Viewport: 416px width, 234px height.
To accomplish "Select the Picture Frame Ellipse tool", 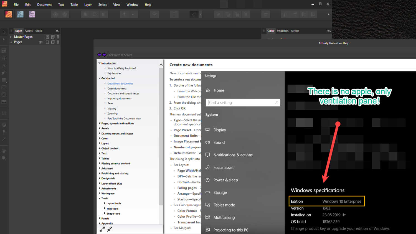I will point(4,95).
